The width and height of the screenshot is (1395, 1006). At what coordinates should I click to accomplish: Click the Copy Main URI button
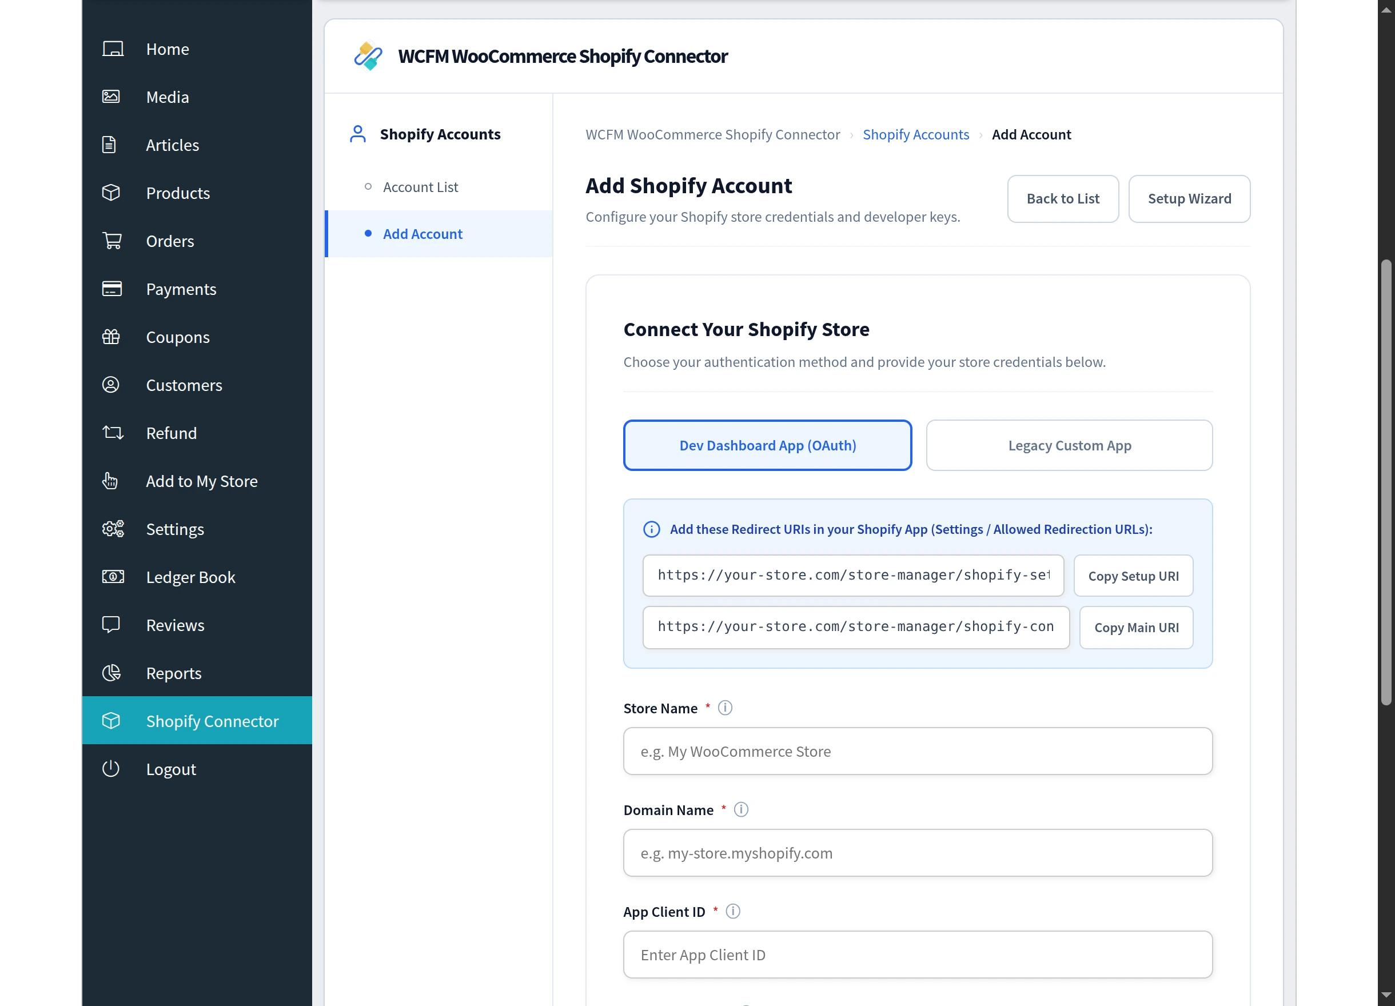point(1136,627)
